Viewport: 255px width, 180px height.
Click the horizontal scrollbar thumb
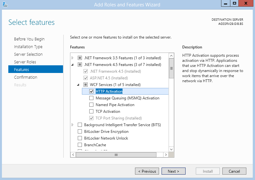[x=116, y=155]
